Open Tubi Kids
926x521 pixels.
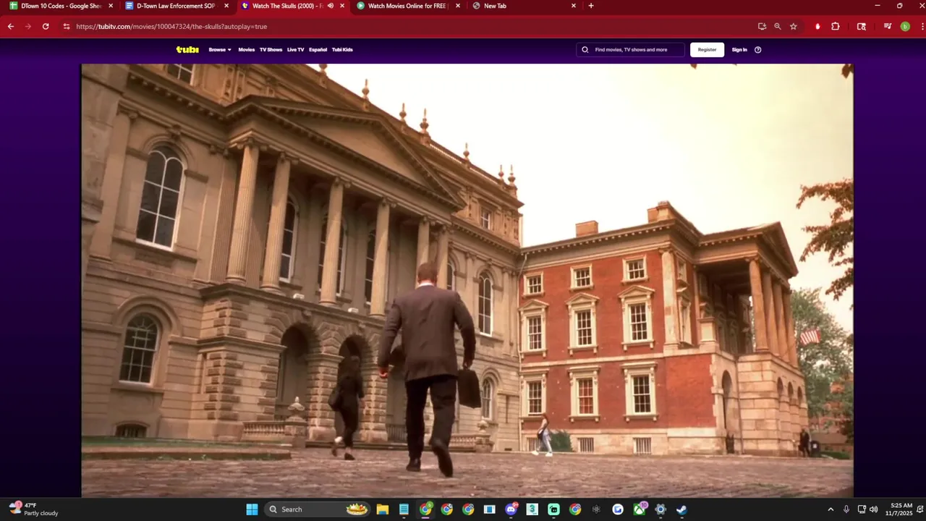[342, 50]
